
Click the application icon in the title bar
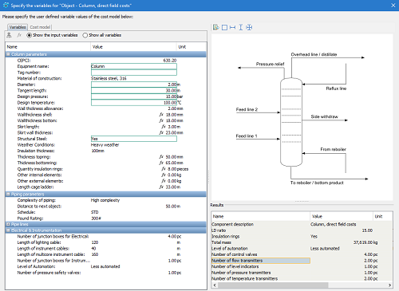(x=6, y=6)
